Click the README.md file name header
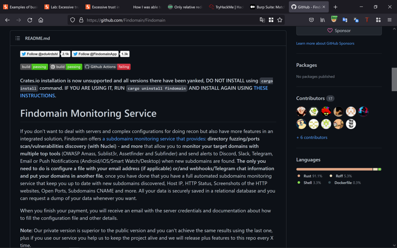The height and width of the screenshot is (248, 397). click(x=37, y=38)
